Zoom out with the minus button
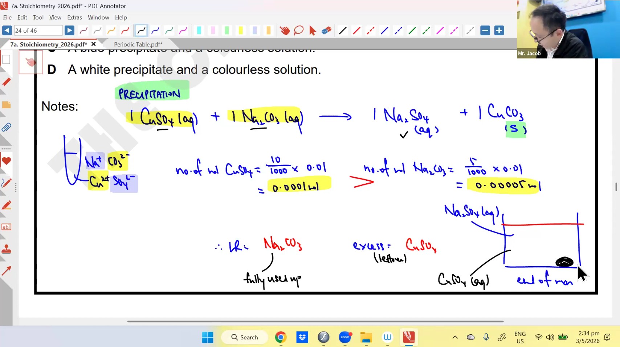 (485, 30)
